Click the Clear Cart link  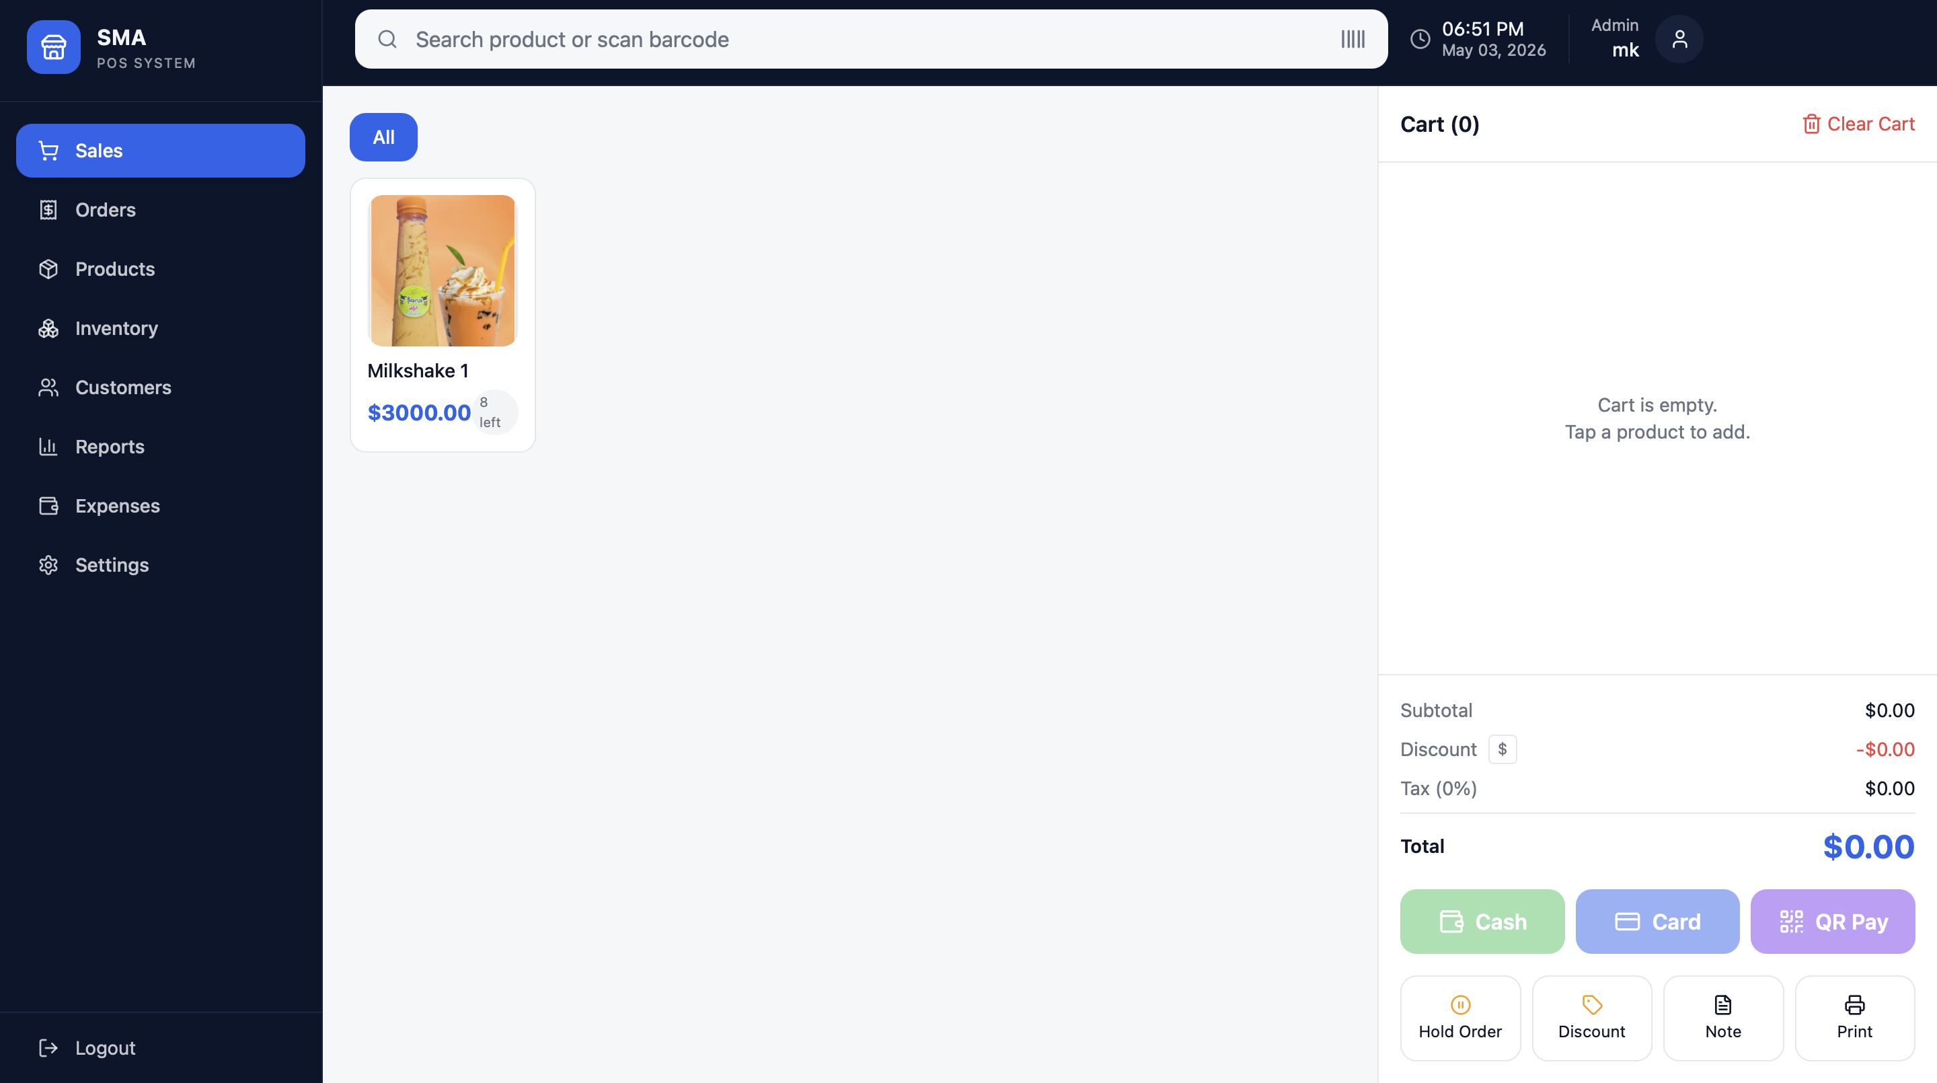click(x=1858, y=124)
